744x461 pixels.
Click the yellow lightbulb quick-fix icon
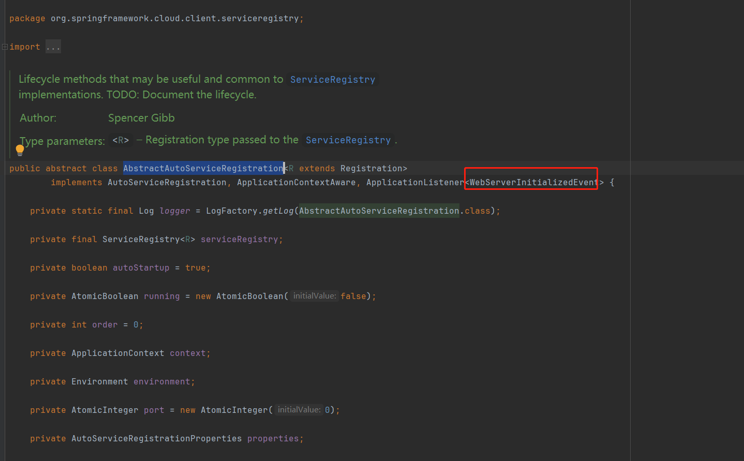20,150
